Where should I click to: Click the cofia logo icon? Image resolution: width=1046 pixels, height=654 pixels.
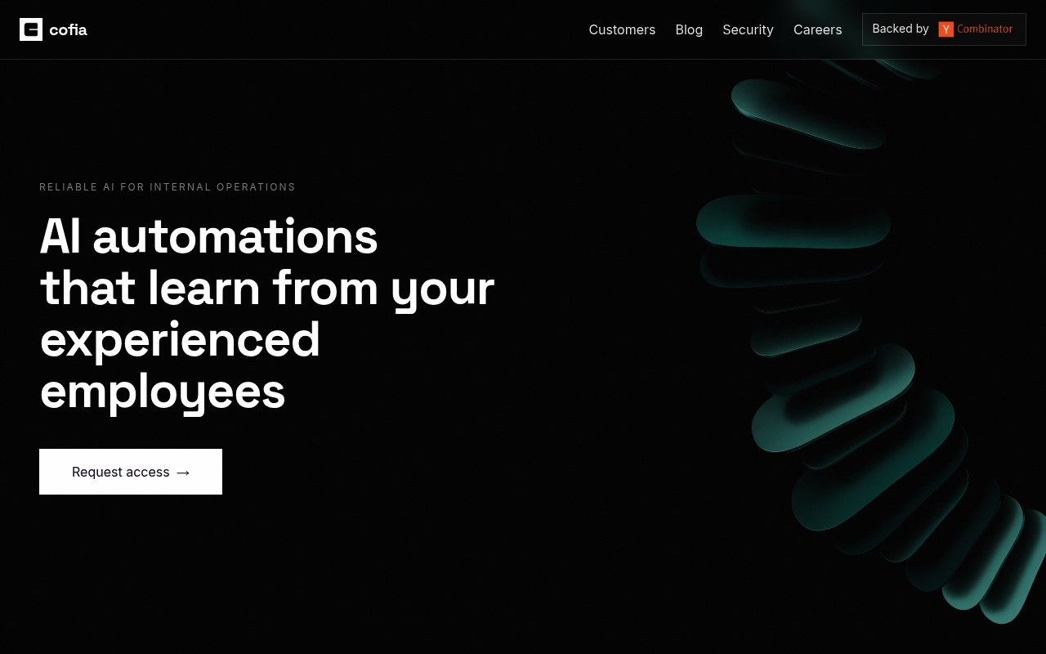[31, 29]
